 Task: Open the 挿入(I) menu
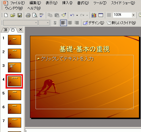67,3
